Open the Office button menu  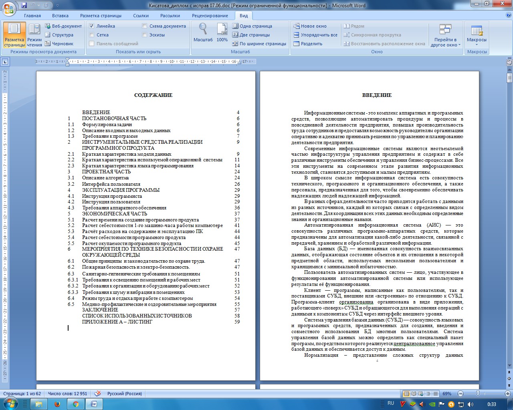point(9,8)
